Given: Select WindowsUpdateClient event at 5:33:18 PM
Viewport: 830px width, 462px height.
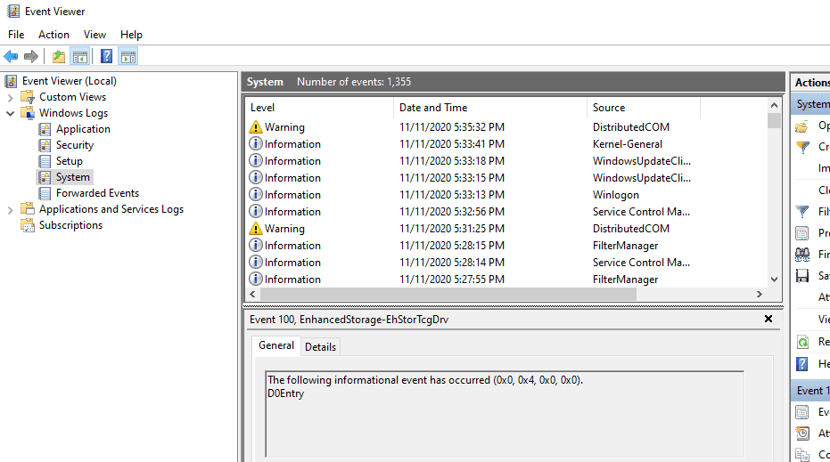Looking at the screenshot, I should (x=506, y=161).
